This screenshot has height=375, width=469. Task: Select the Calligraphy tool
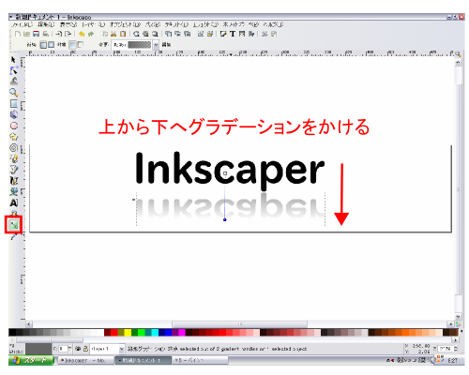click(14, 181)
